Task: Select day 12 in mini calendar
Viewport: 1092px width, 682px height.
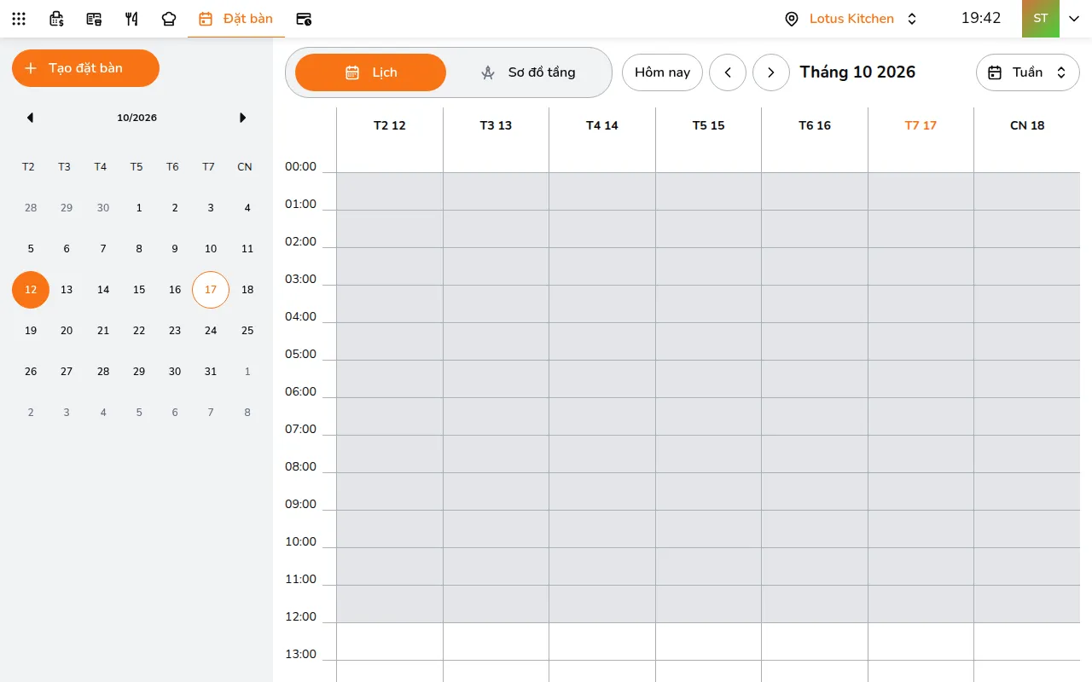Action: [31, 290]
